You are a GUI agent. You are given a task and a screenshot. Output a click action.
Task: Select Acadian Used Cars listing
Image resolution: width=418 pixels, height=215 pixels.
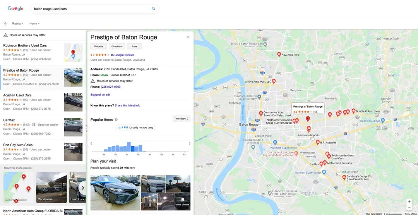coord(43,102)
